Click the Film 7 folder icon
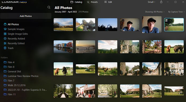 click(5, 81)
